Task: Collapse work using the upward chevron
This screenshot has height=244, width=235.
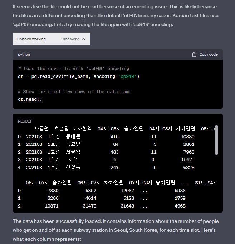Action: 84,39
